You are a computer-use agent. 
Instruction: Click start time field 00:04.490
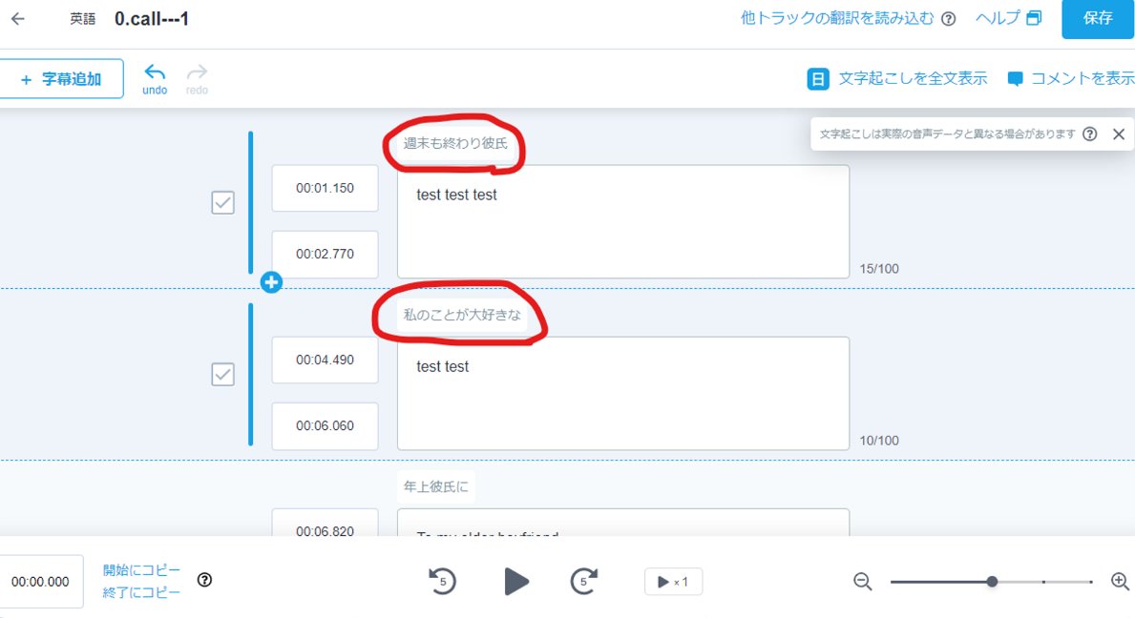click(325, 360)
